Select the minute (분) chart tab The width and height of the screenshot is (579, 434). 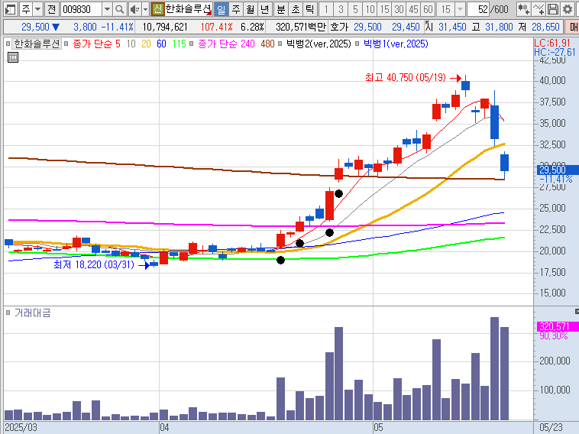point(280,9)
